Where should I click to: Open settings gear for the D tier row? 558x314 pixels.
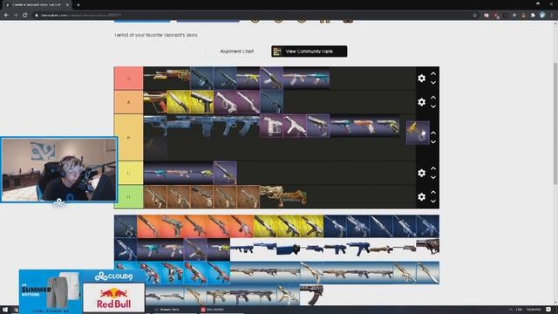point(421,197)
